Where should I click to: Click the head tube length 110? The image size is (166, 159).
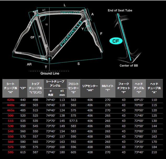pyautogui.click(x=154, y=100)
